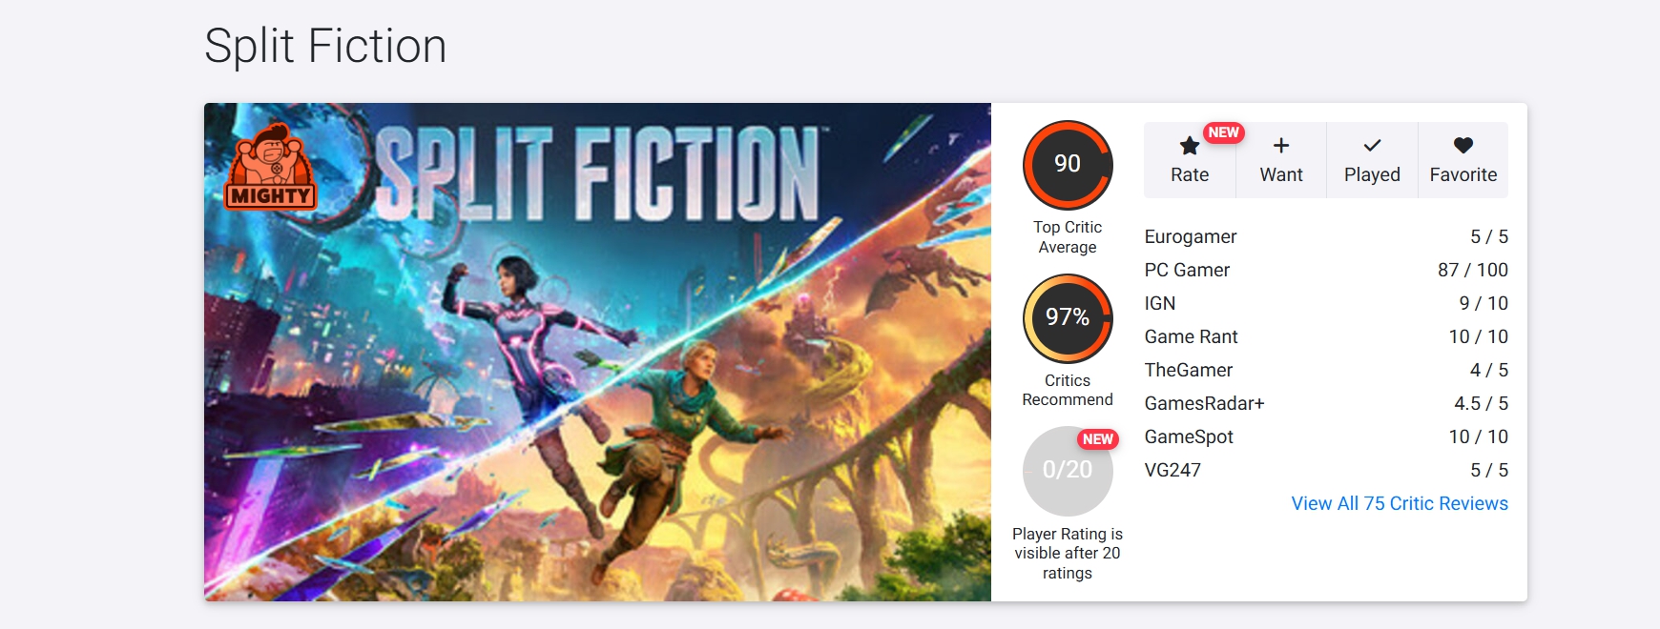1660x629 pixels.
Task: Click the 0/20 Player Rating circle
Action: pyautogui.click(x=1068, y=471)
